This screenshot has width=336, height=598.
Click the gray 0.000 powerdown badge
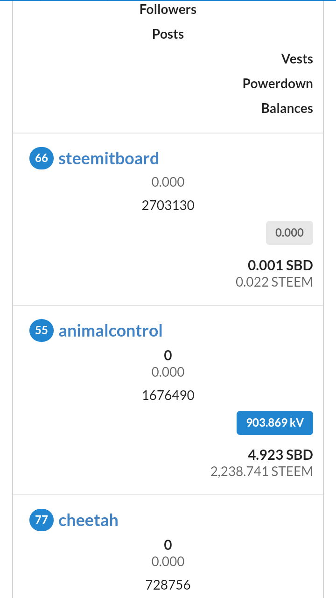click(289, 233)
